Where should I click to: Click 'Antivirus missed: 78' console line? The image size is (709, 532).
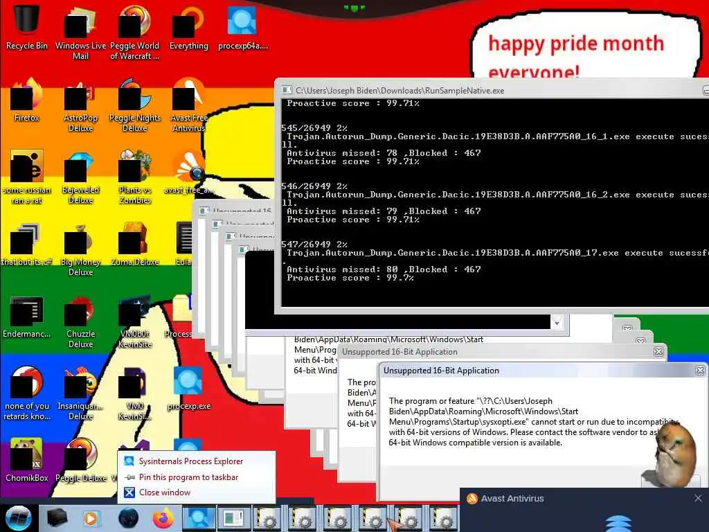pyautogui.click(x=384, y=153)
